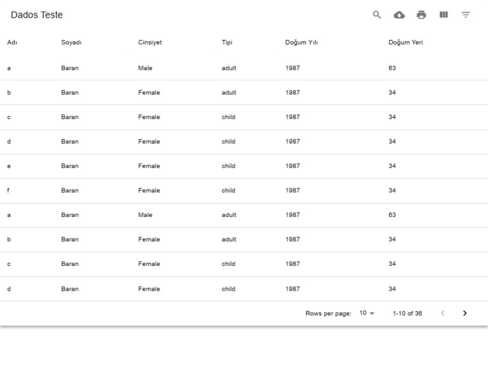Click the Dados Teste title
Image resolution: width=488 pixels, height=378 pixels.
click(x=37, y=15)
